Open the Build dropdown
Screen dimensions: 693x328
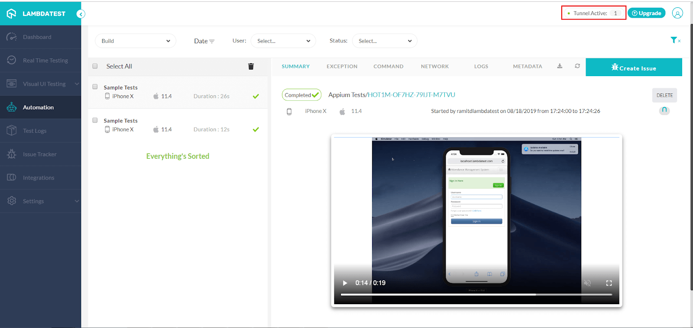tap(136, 41)
